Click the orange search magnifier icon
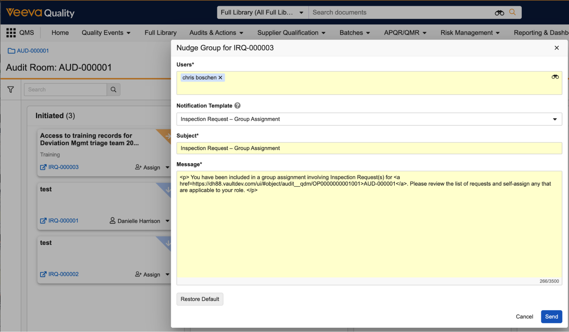 coord(512,12)
